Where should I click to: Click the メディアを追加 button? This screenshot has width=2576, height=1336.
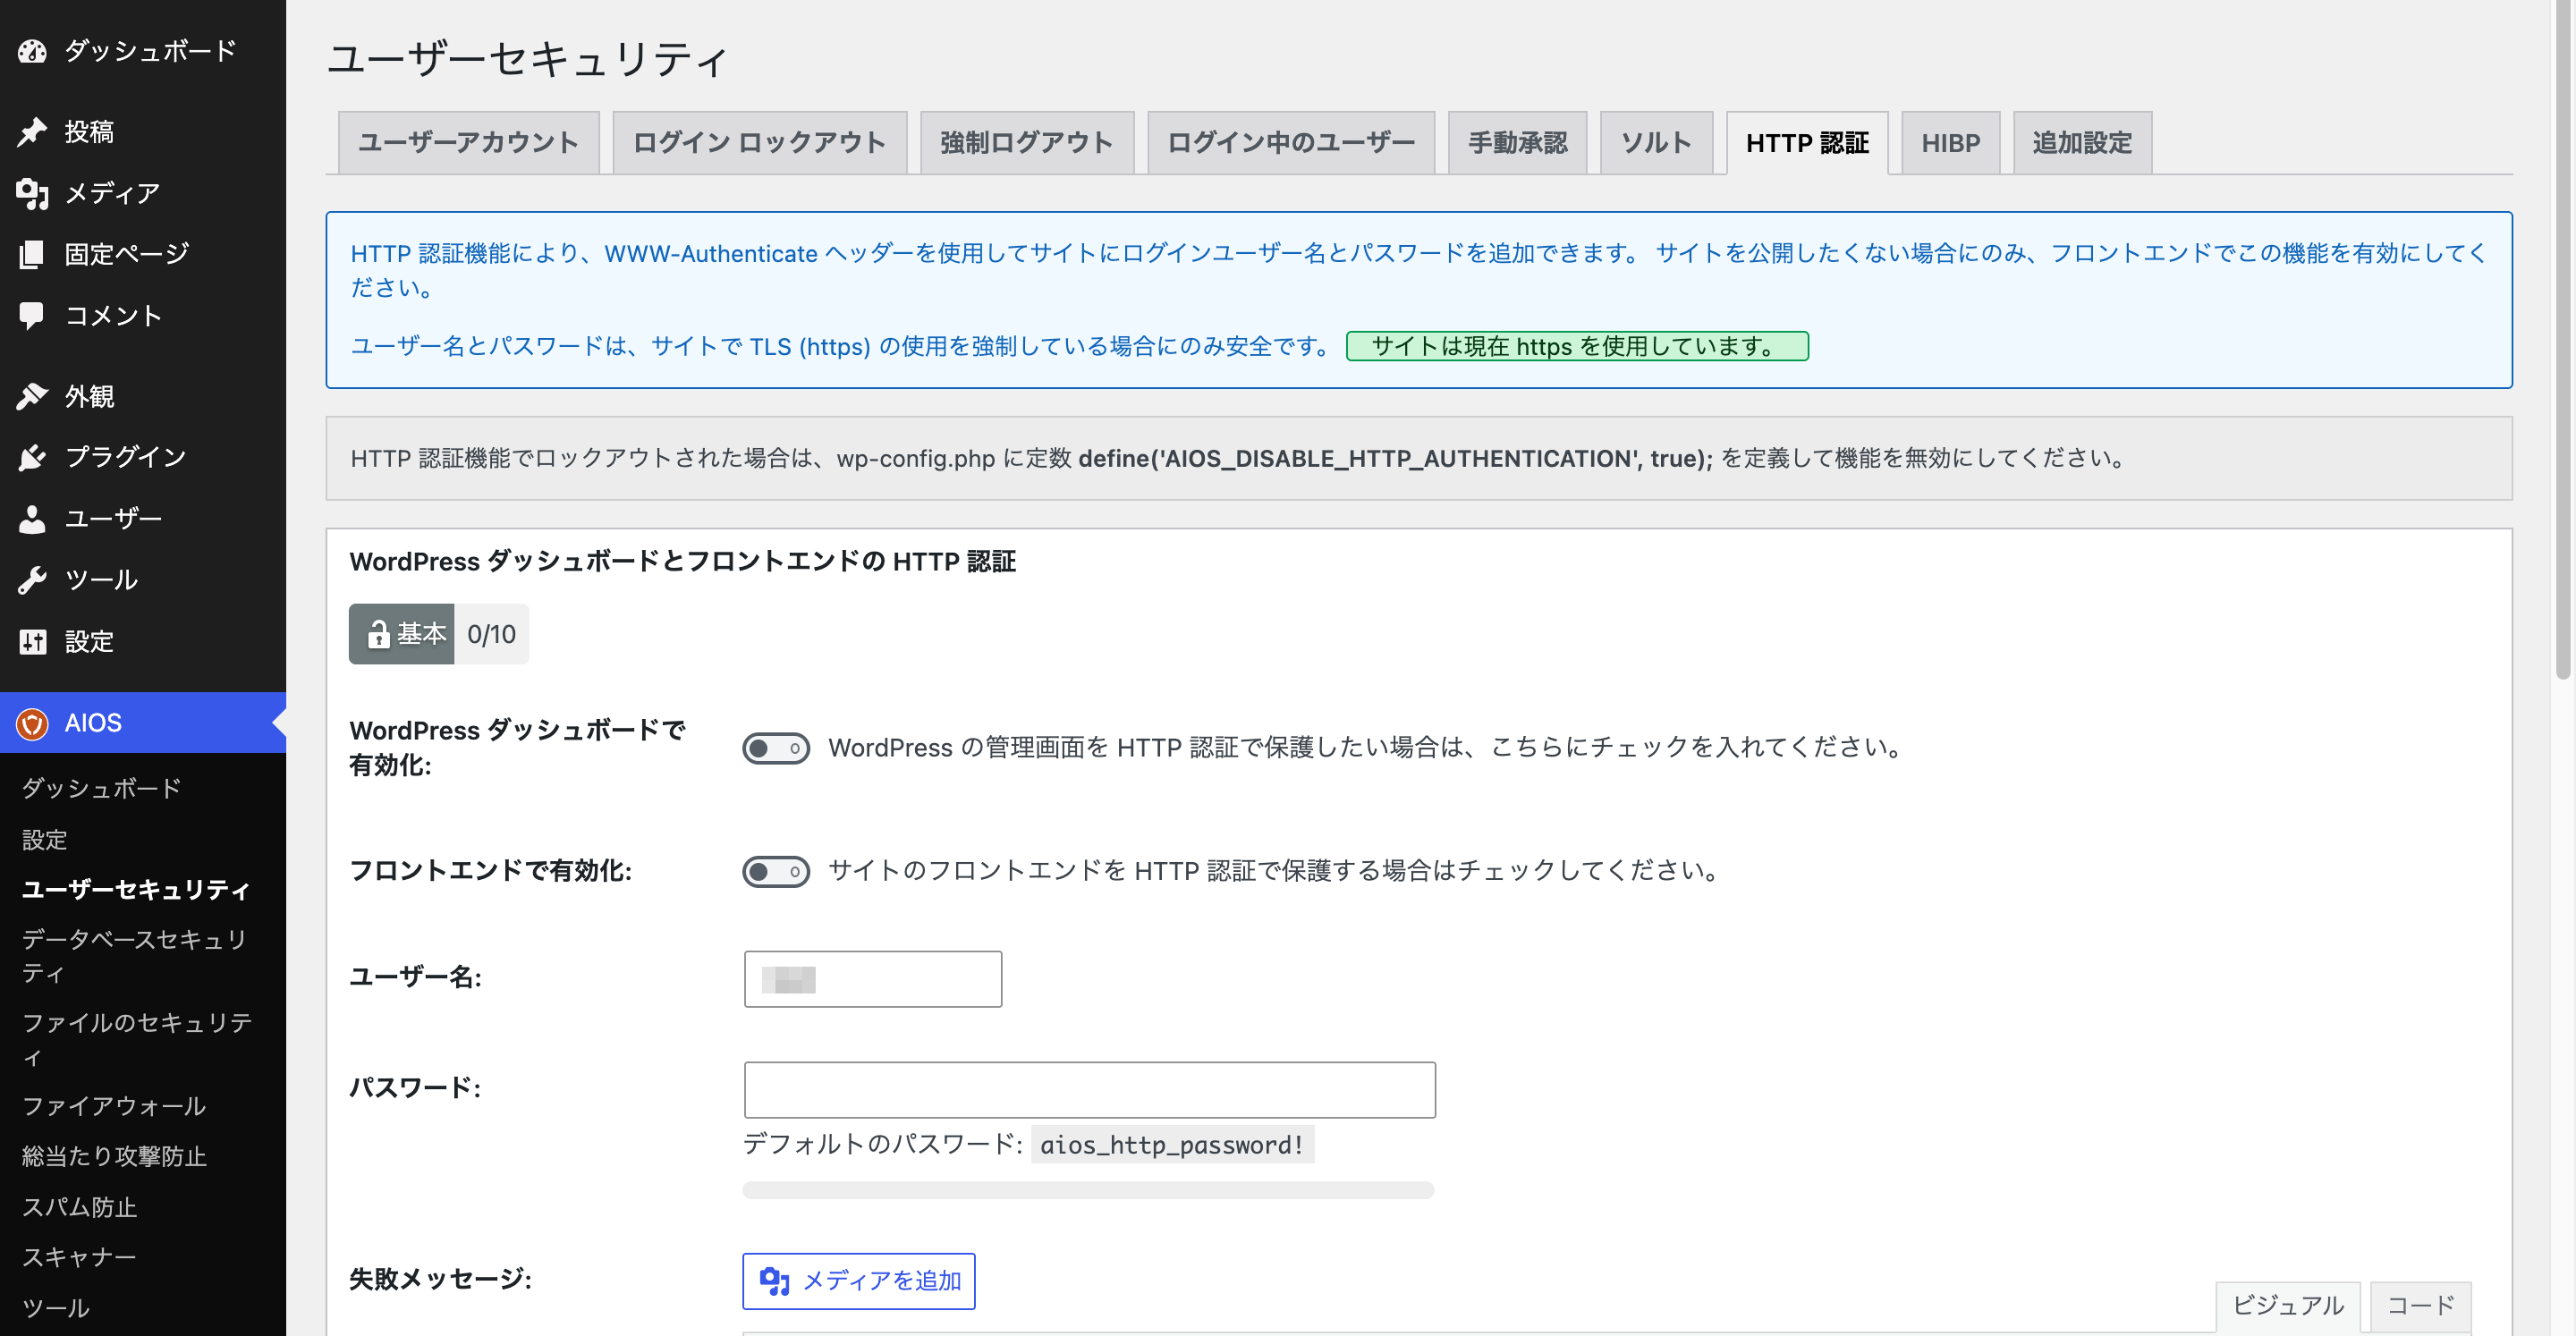[858, 1281]
